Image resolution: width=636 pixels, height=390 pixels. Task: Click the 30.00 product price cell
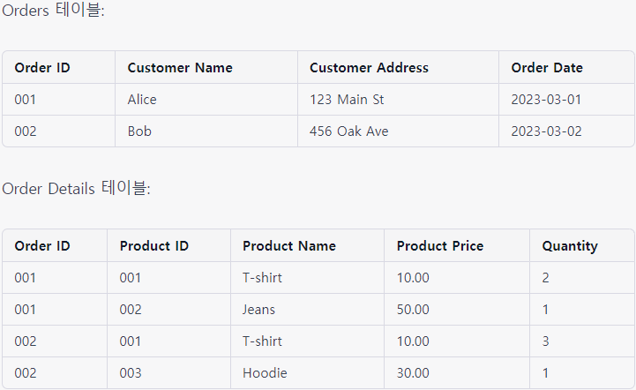(x=413, y=373)
